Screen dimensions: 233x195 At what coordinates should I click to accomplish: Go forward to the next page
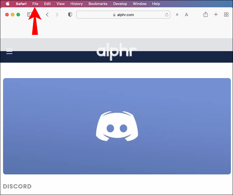tap(57, 15)
